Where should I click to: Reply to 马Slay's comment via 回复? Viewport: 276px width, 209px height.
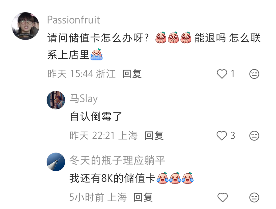(x=154, y=136)
